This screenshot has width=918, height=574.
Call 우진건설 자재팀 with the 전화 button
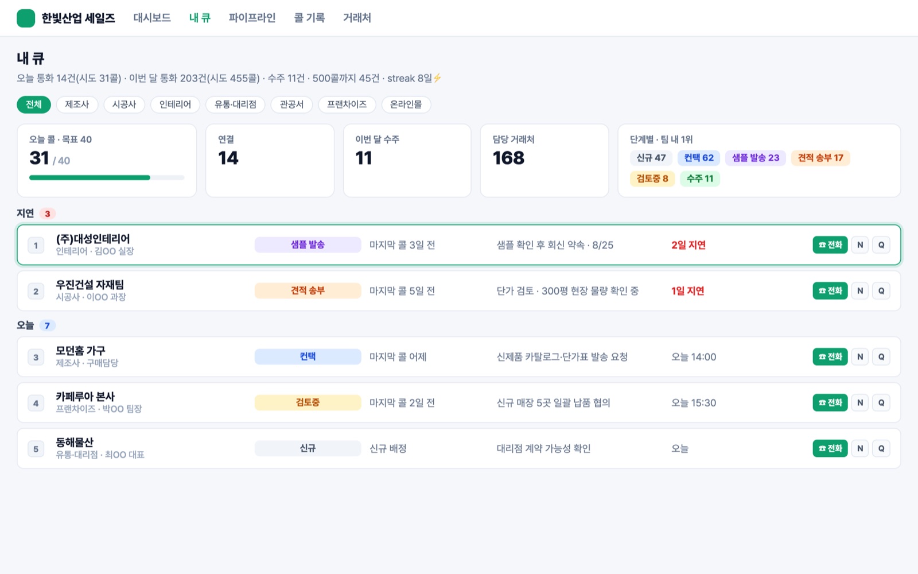point(830,291)
